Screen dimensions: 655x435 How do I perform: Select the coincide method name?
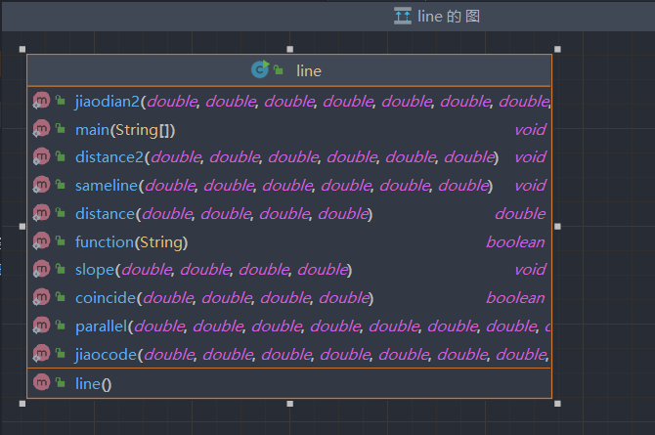click(106, 298)
